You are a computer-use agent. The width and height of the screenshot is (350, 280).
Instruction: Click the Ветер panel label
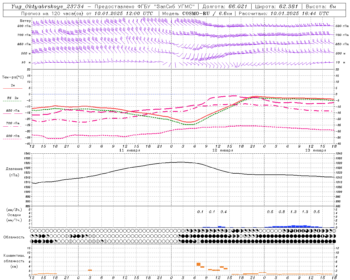[25, 21]
